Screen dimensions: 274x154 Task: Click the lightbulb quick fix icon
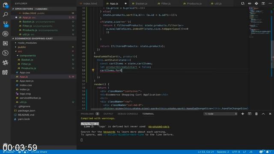[93, 70]
